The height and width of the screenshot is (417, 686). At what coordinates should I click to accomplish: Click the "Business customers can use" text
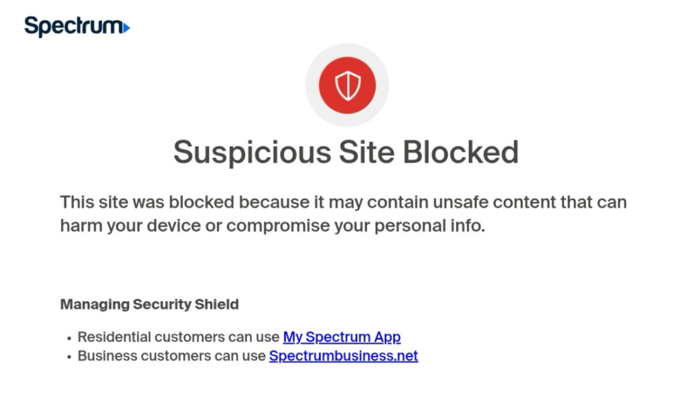[x=171, y=356]
